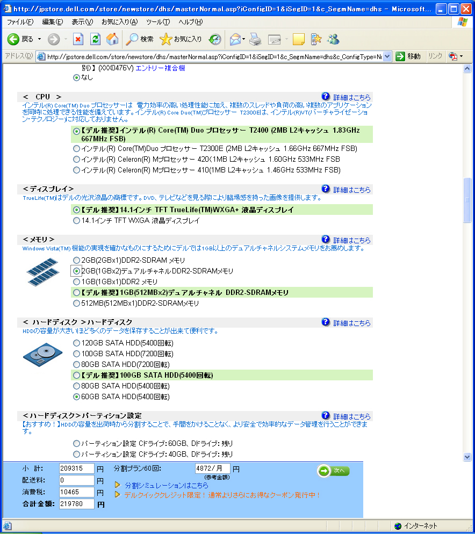475x534 pixels.
Task: Click the 分割プラン60回 monthly amount field
Action: click(212, 468)
